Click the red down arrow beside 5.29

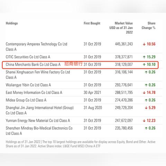click(146, 108)
